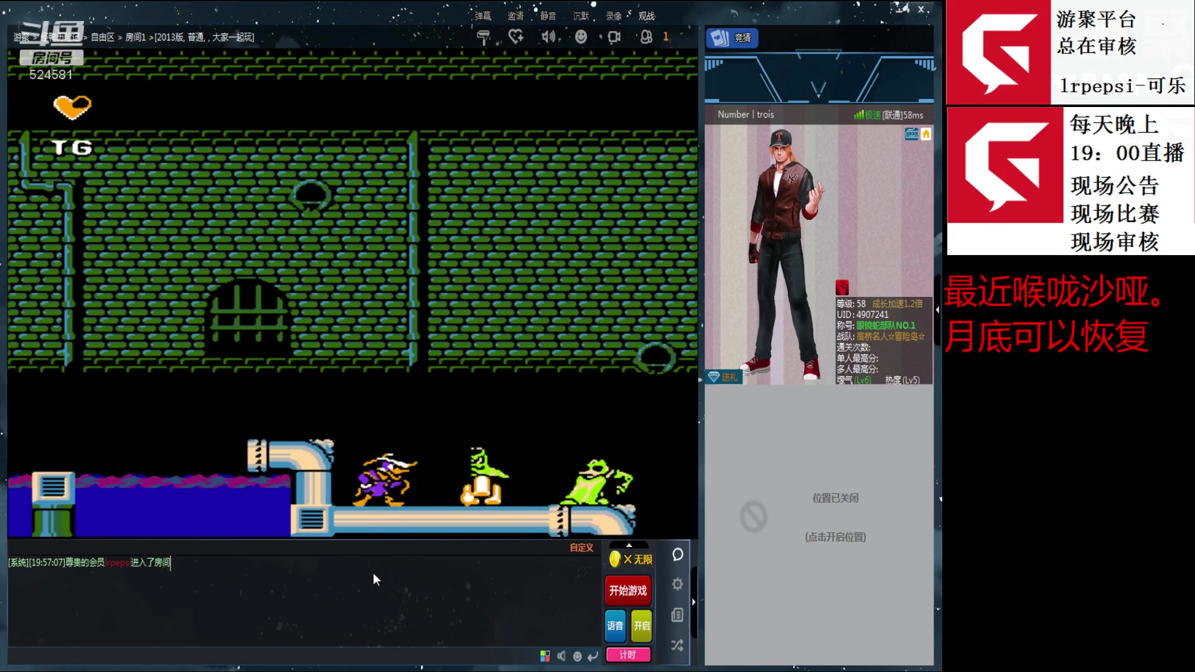The width and height of the screenshot is (1195, 672).
Task: Click the shuffle arrows icon
Action: pos(678,645)
